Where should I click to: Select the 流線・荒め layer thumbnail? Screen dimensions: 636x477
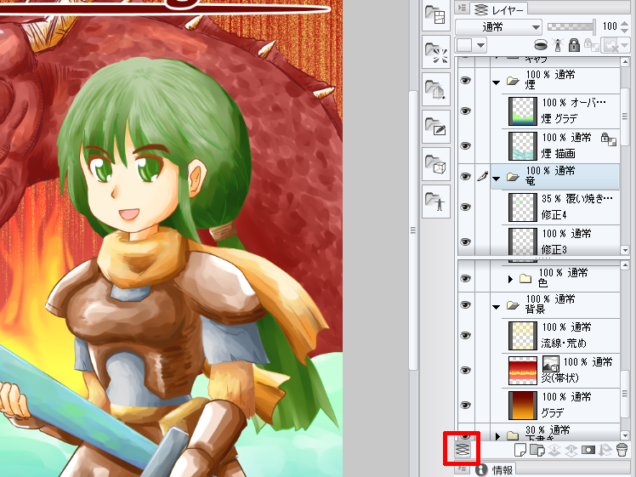[x=523, y=336]
